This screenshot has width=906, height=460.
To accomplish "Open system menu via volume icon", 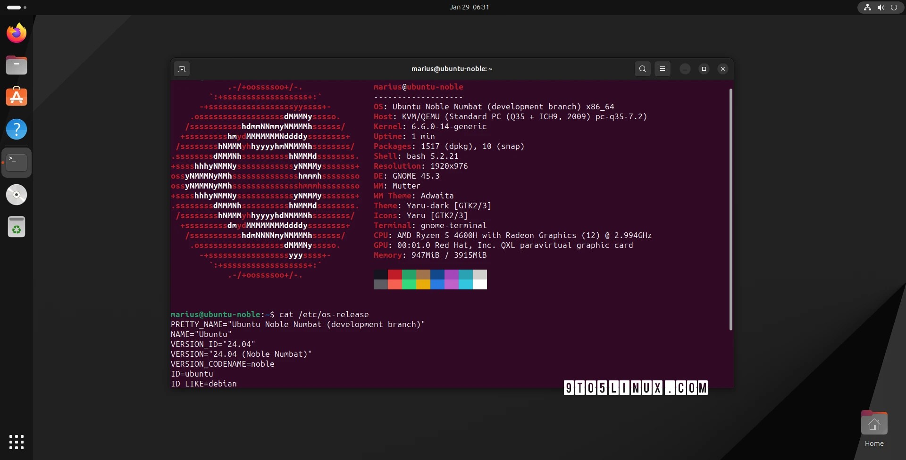I will 881,7.
